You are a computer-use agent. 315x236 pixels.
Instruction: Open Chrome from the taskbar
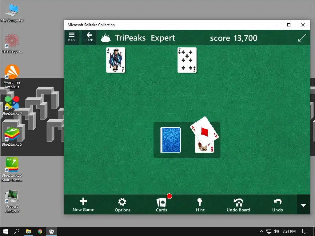[x=40, y=231]
